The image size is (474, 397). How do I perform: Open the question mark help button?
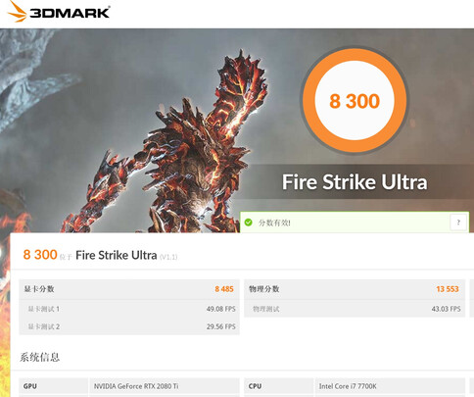click(458, 223)
